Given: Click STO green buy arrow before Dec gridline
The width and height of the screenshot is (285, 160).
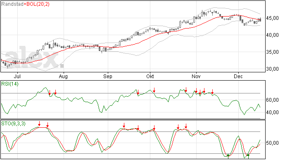Looking at the screenshot, I should coord(228,156).
